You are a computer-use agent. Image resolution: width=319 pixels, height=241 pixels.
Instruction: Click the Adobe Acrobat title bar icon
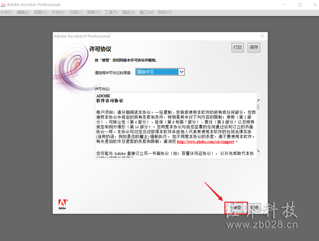pyautogui.click(x=3, y=4)
